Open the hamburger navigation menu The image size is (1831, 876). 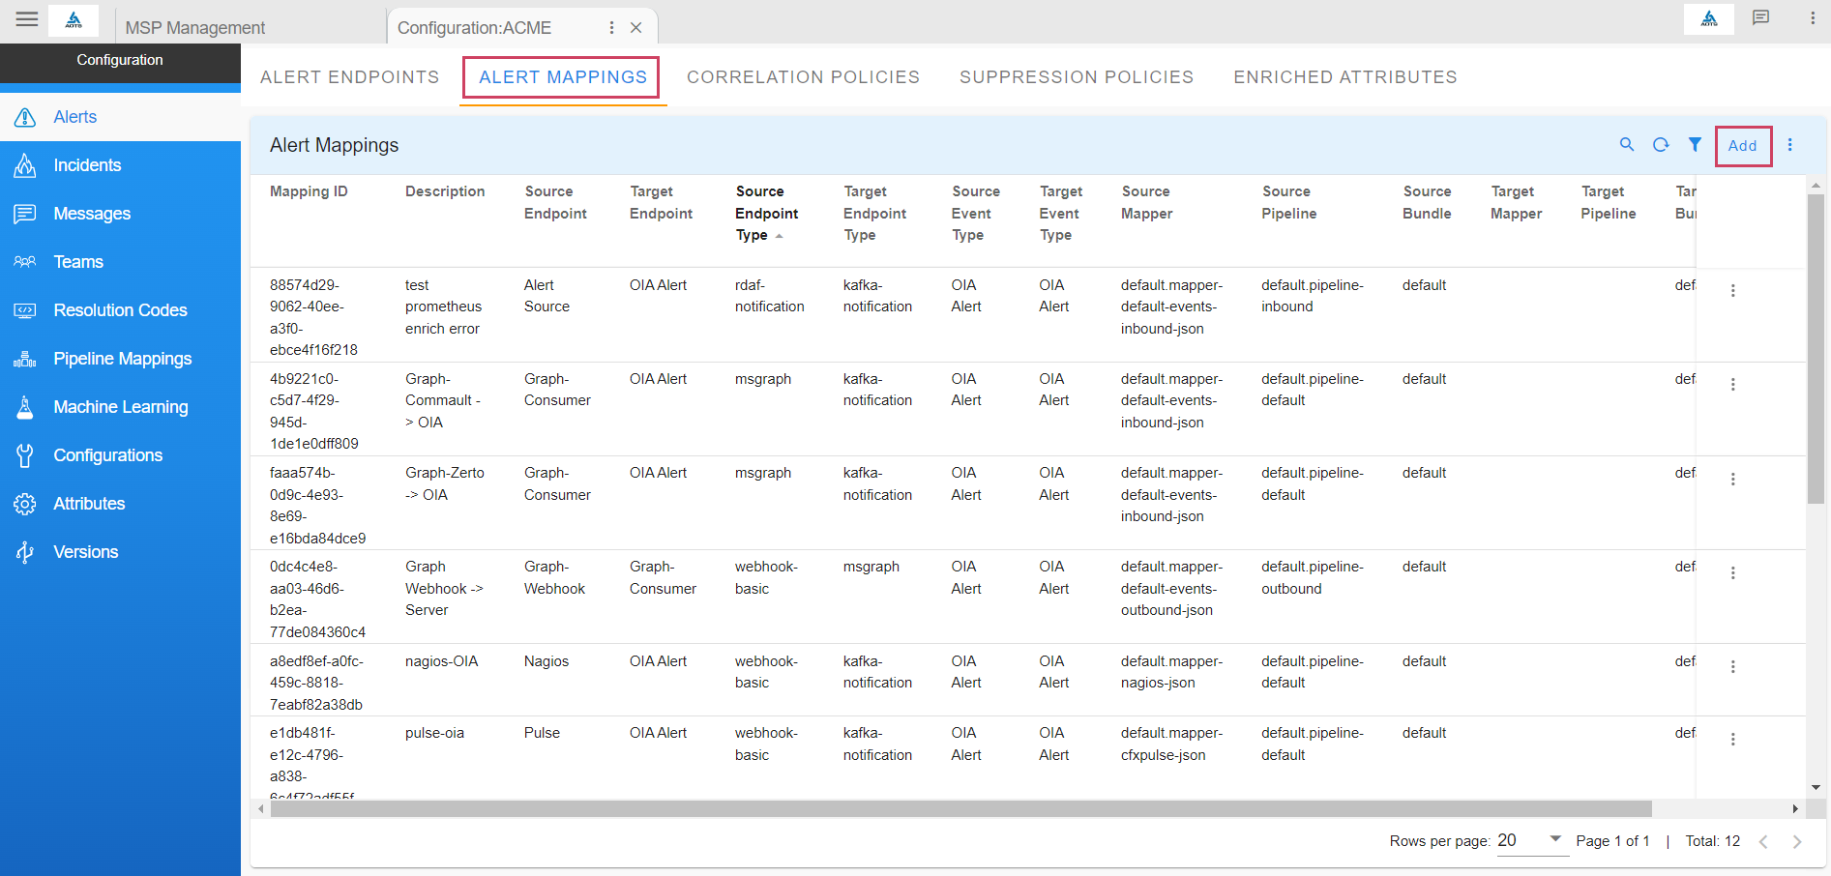click(x=27, y=19)
